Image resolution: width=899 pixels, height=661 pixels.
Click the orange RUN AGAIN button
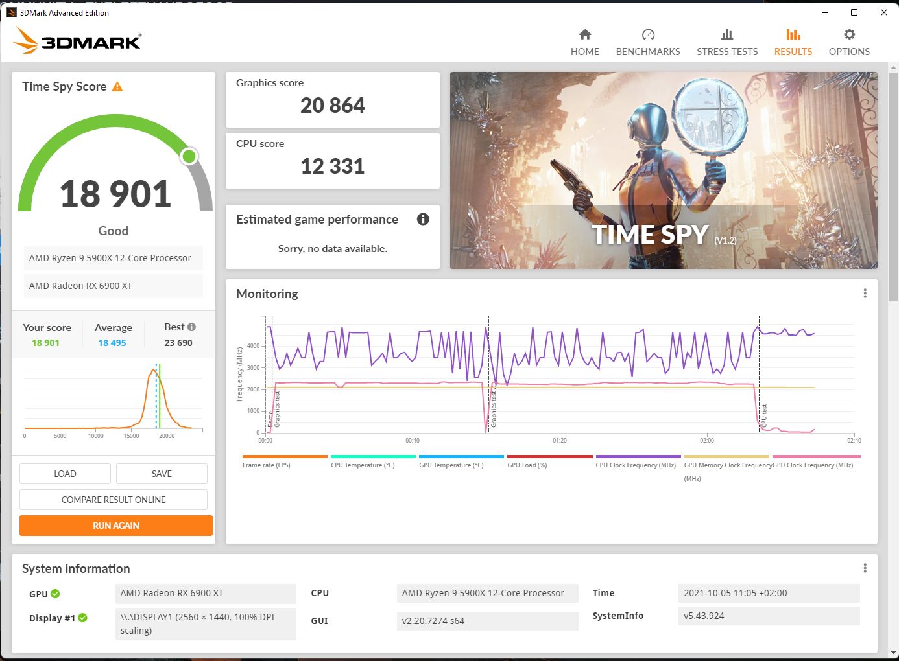116,526
